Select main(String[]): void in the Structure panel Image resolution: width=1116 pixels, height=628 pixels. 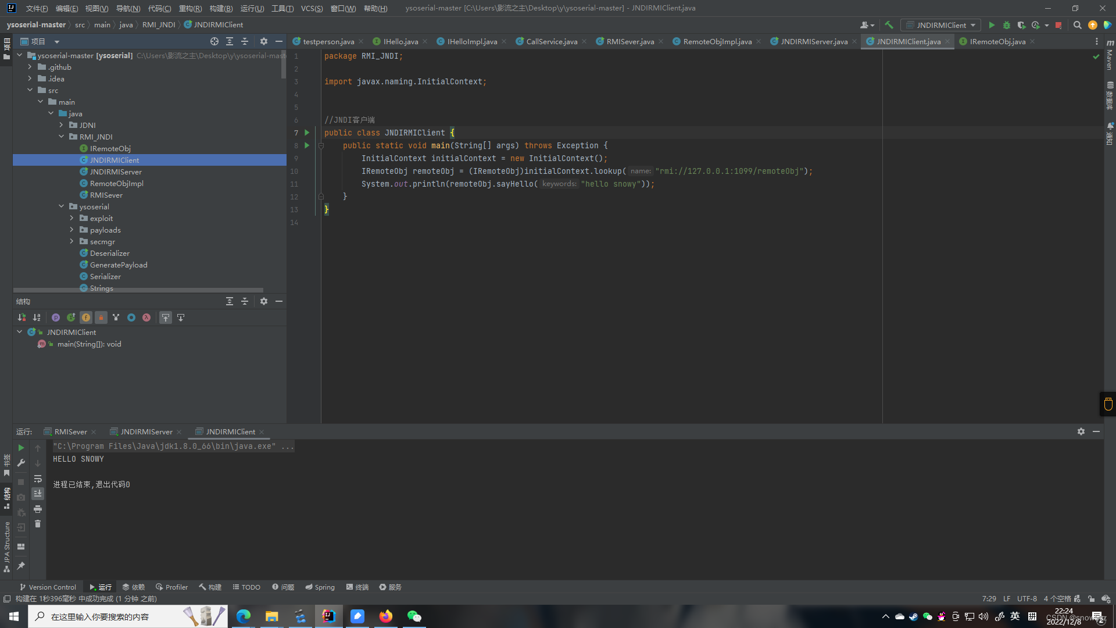(88, 344)
